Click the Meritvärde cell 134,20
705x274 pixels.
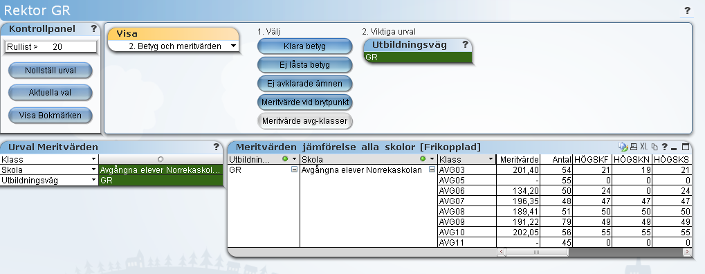(518, 190)
